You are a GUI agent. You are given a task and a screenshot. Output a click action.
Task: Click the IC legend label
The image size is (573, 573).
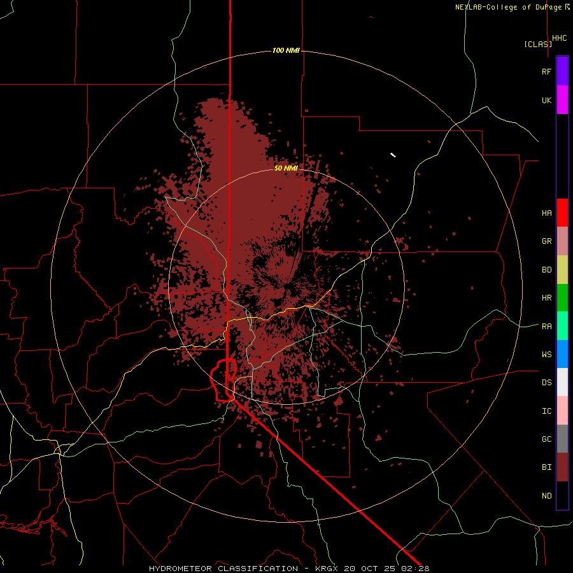click(547, 411)
